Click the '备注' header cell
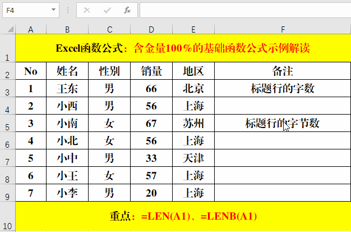The image size is (351, 232). (x=283, y=71)
